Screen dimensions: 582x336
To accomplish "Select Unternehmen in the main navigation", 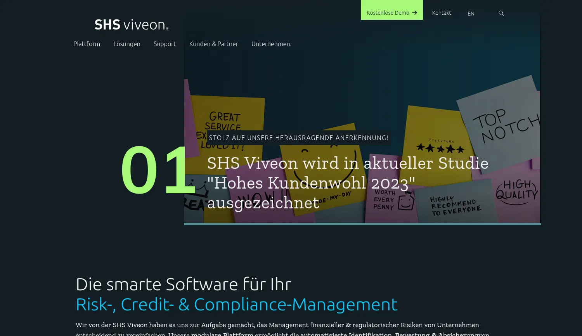I will [271, 44].
